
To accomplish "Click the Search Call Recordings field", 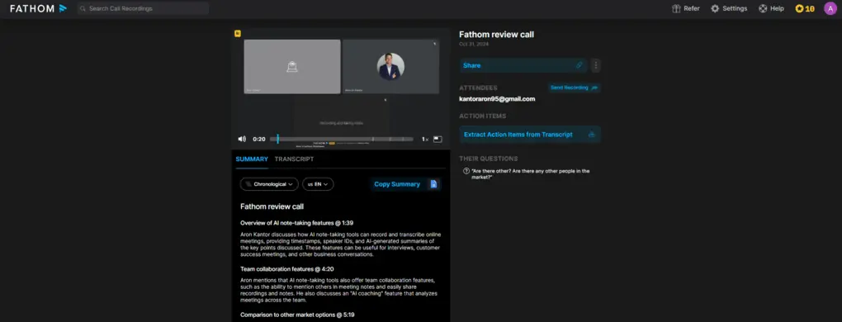I will coord(144,8).
